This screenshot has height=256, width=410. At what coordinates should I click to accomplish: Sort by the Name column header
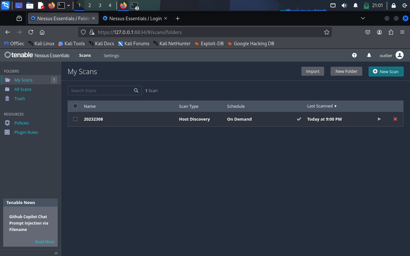[90, 106]
